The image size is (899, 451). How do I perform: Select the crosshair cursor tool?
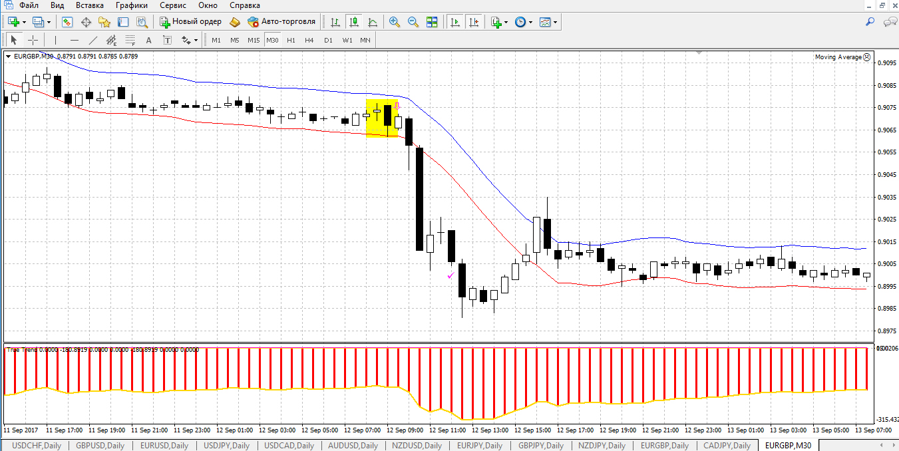[x=33, y=40]
